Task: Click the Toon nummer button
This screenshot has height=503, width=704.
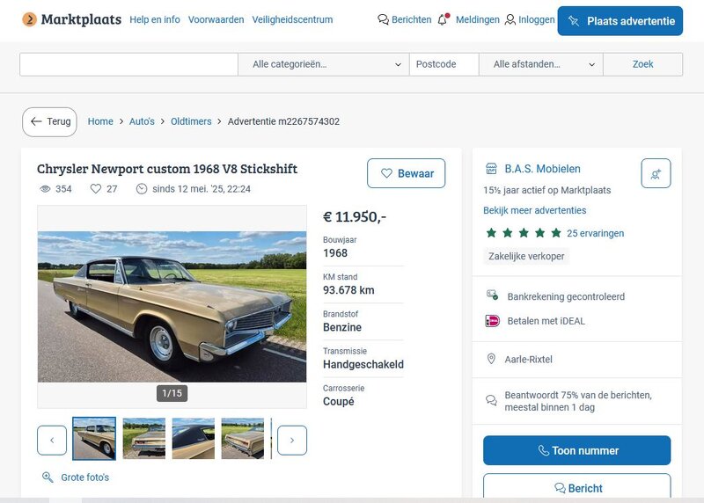Action: 576,450
